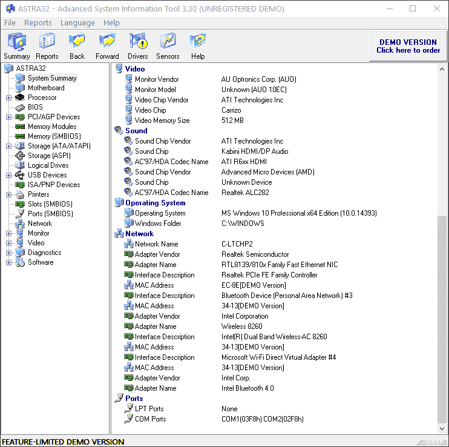Select the ASTRA32 root tree node
This screenshot has width=449, height=447.
(31, 68)
